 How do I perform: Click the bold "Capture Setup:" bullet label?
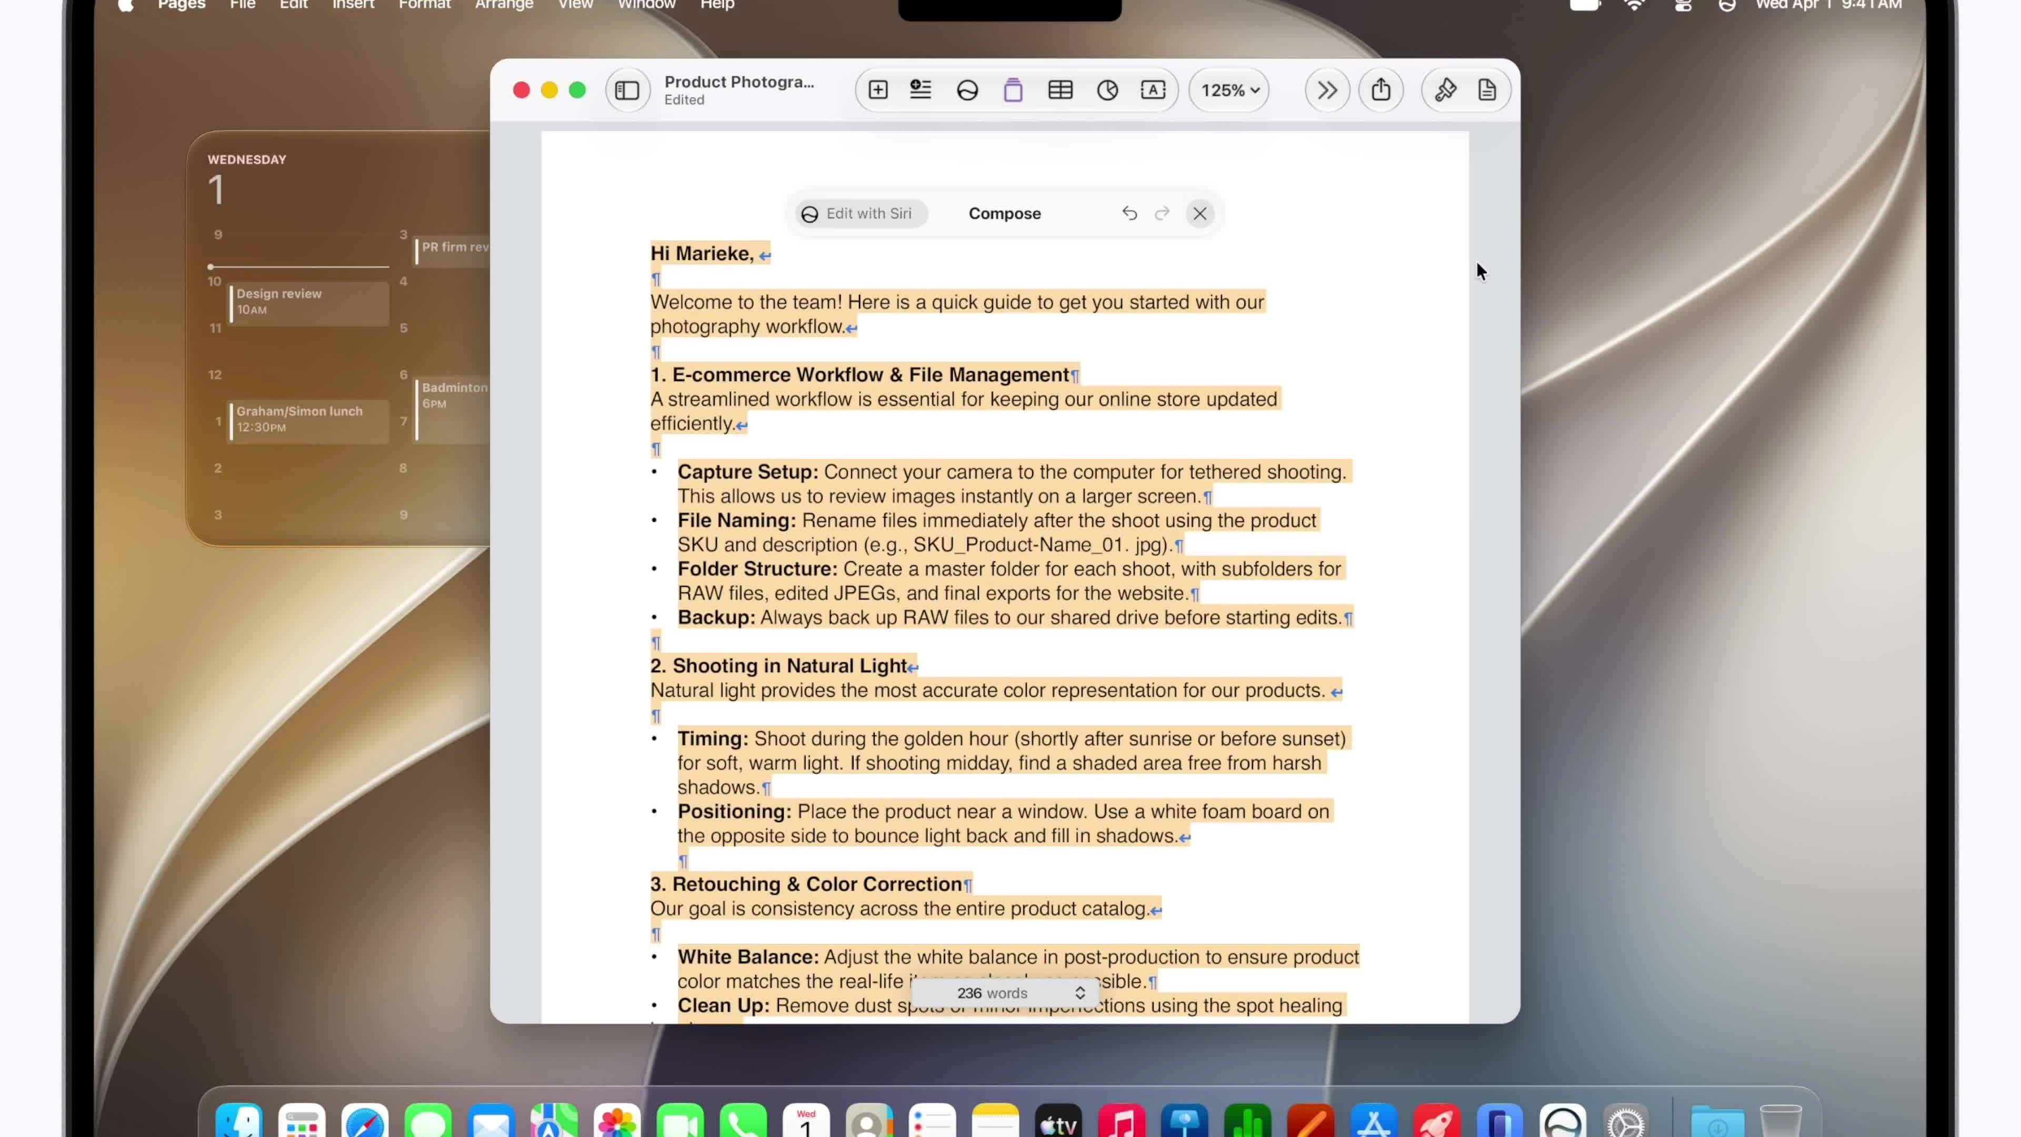[x=748, y=472]
